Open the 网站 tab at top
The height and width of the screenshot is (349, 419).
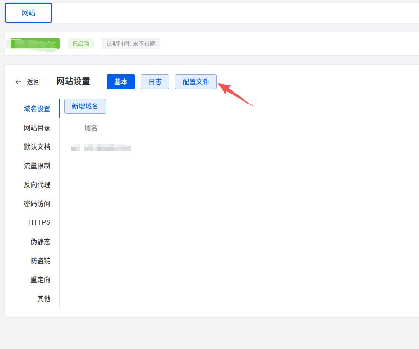point(29,13)
